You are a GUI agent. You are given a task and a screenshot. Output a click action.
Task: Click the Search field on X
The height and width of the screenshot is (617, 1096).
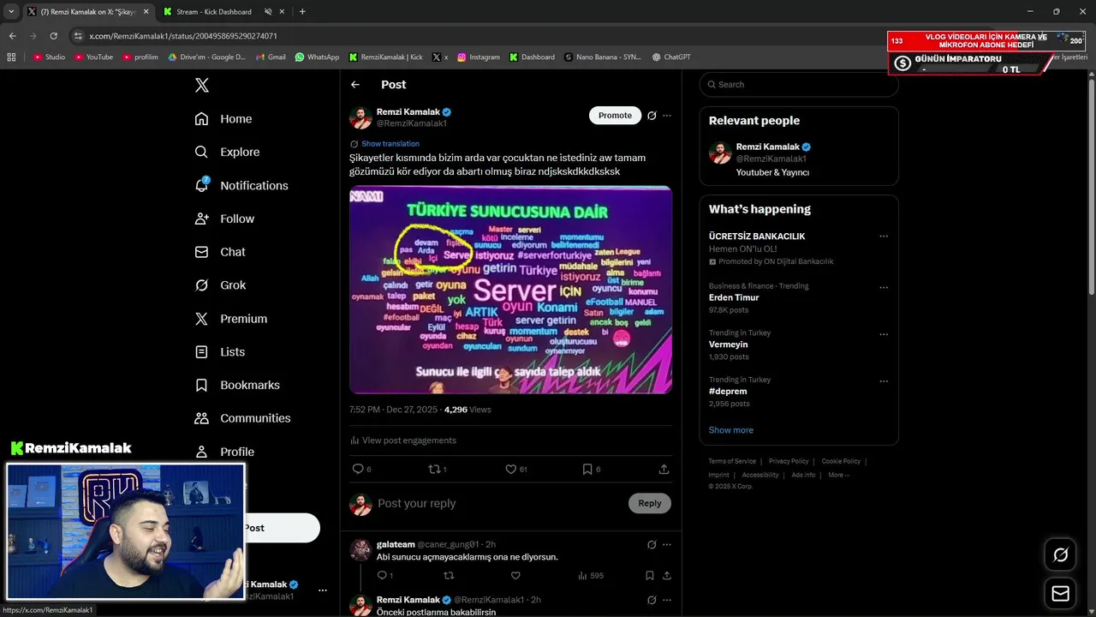coord(799,85)
